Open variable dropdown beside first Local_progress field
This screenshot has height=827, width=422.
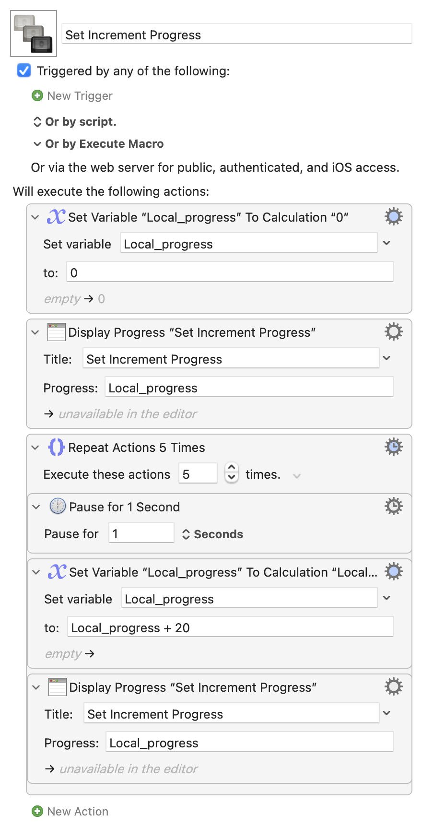pyautogui.click(x=387, y=243)
